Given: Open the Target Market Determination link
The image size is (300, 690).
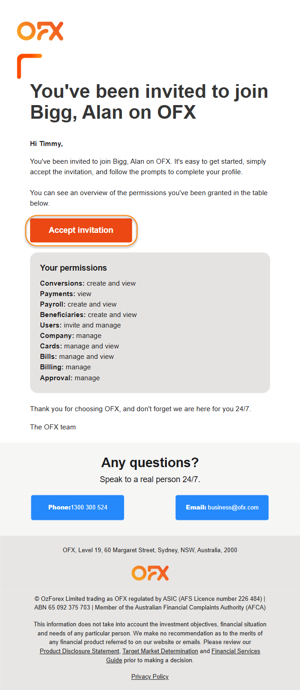Looking at the screenshot, I should coord(160,651).
